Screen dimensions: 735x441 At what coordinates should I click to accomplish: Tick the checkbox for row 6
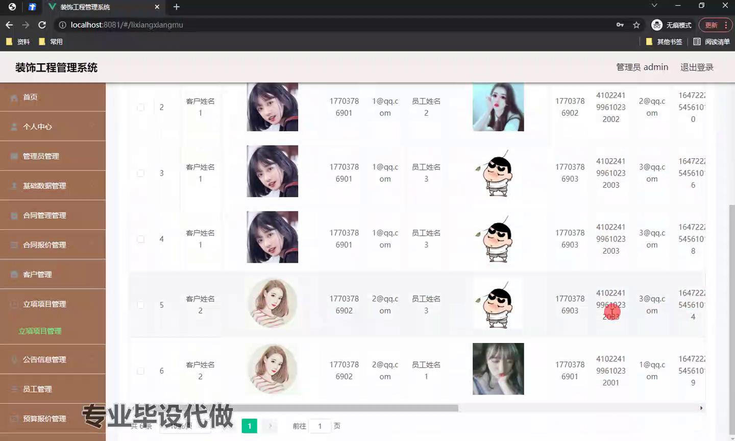coord(140,371)
